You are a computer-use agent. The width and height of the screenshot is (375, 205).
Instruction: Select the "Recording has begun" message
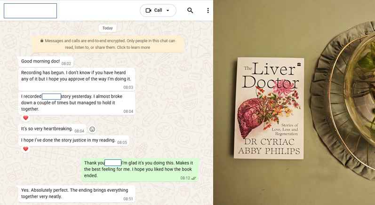[77, 79]
